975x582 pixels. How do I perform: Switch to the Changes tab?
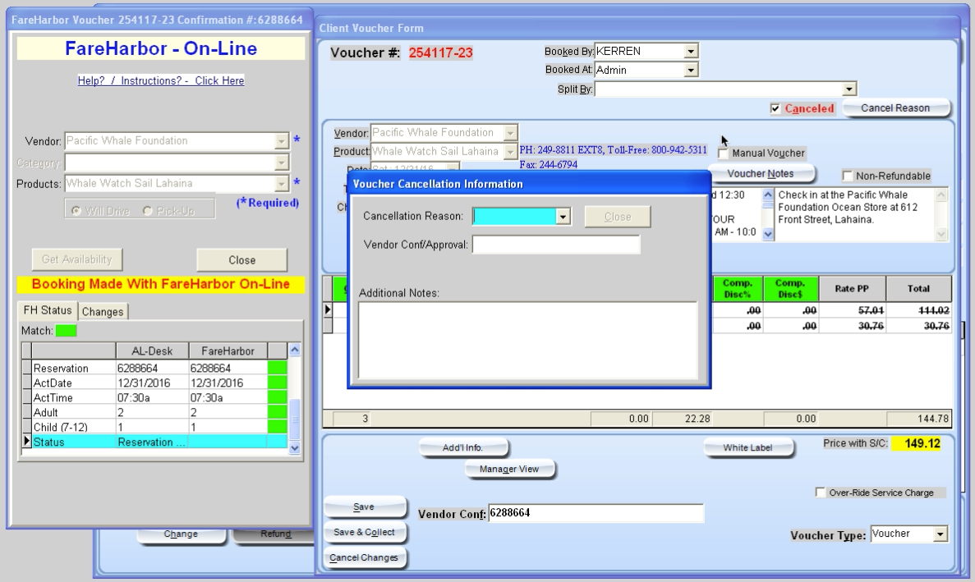click(x=103, y=312)
